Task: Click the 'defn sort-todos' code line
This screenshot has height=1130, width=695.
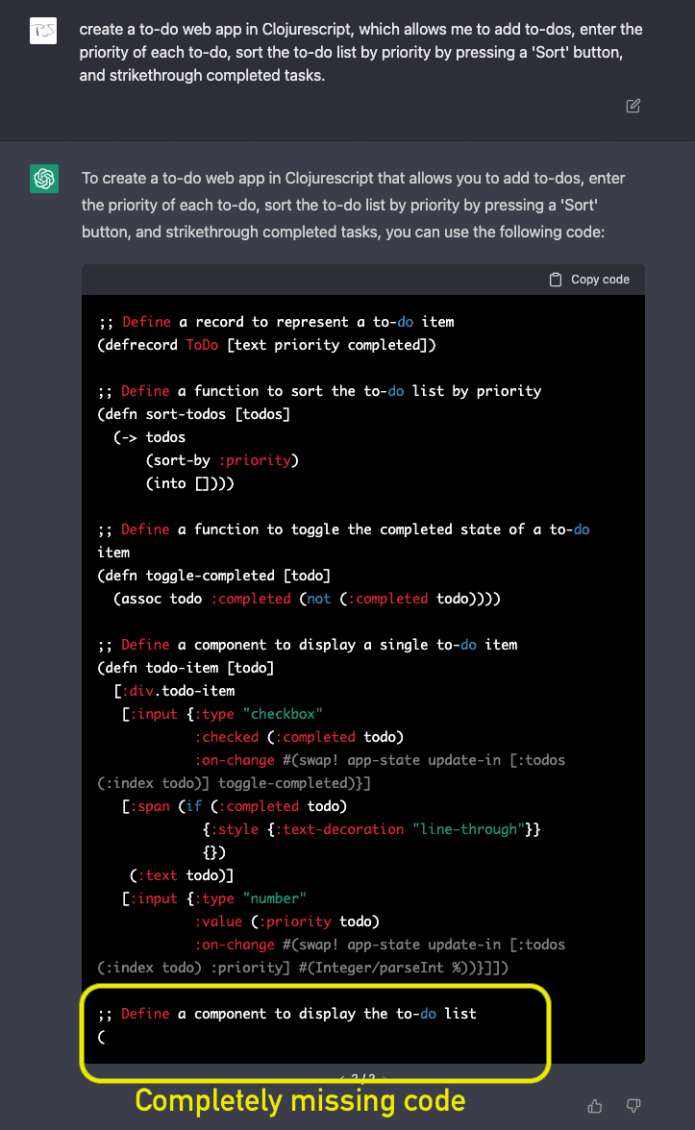Action: [x=193, y=414]
